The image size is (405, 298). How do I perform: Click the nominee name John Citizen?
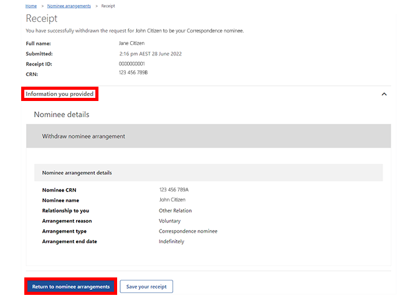[x=172, y=200]
